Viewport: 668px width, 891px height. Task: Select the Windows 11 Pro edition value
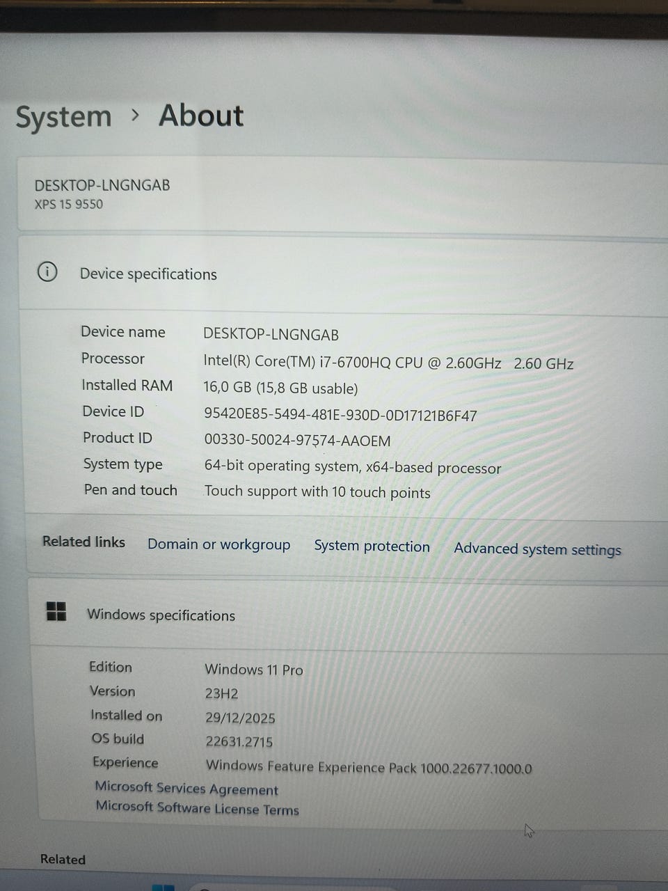(x=254, y=670)
